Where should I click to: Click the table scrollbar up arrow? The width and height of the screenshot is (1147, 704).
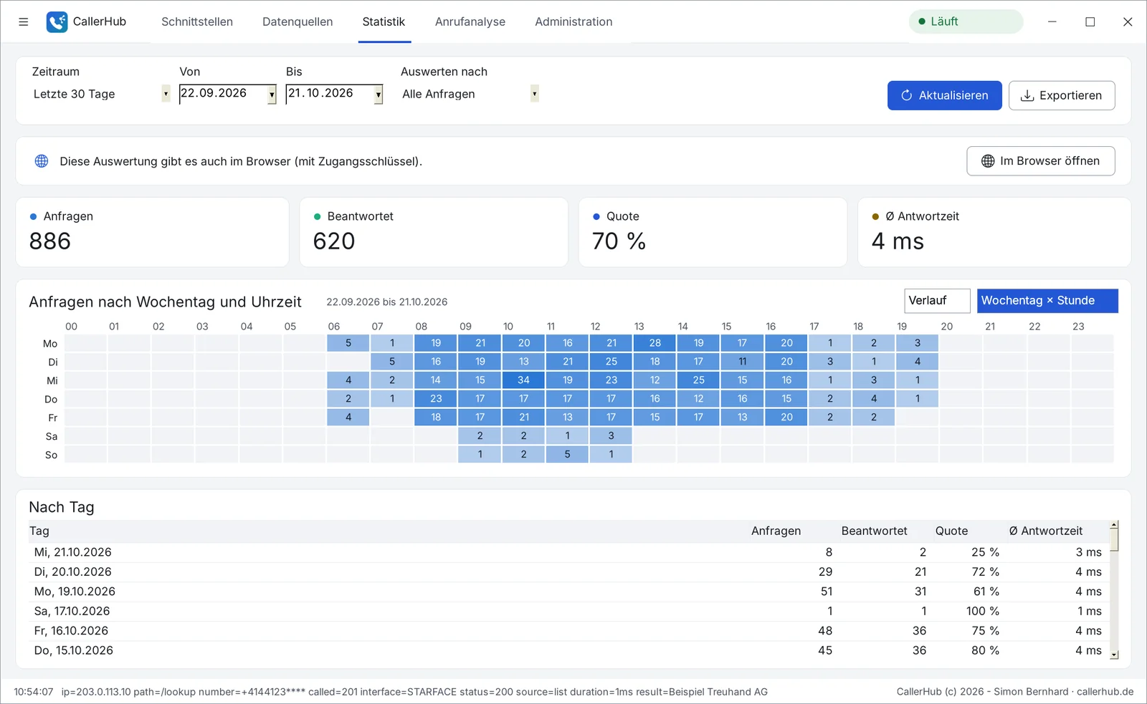(1114, 525)
